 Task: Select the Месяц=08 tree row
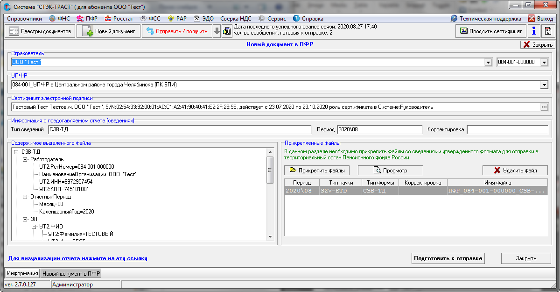[51, 204]
